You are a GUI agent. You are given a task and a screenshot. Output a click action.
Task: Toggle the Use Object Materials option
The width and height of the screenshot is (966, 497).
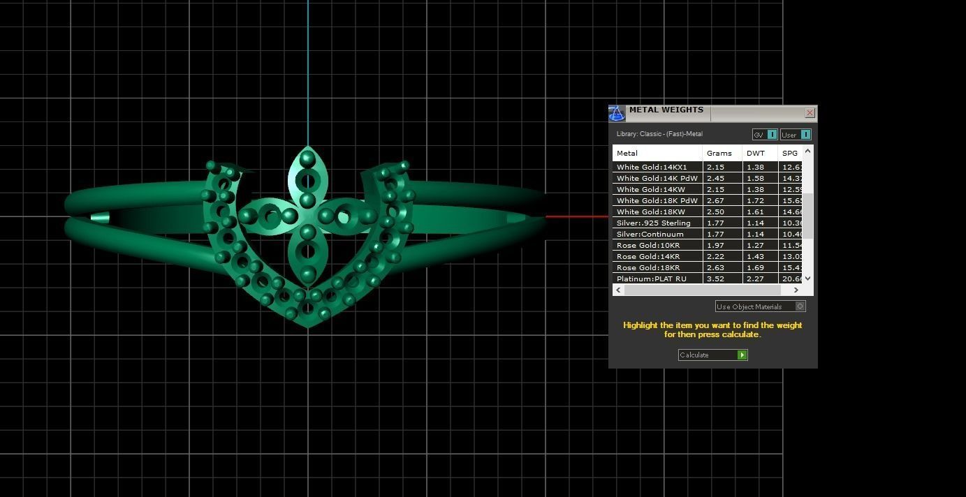tap(761, 306)
